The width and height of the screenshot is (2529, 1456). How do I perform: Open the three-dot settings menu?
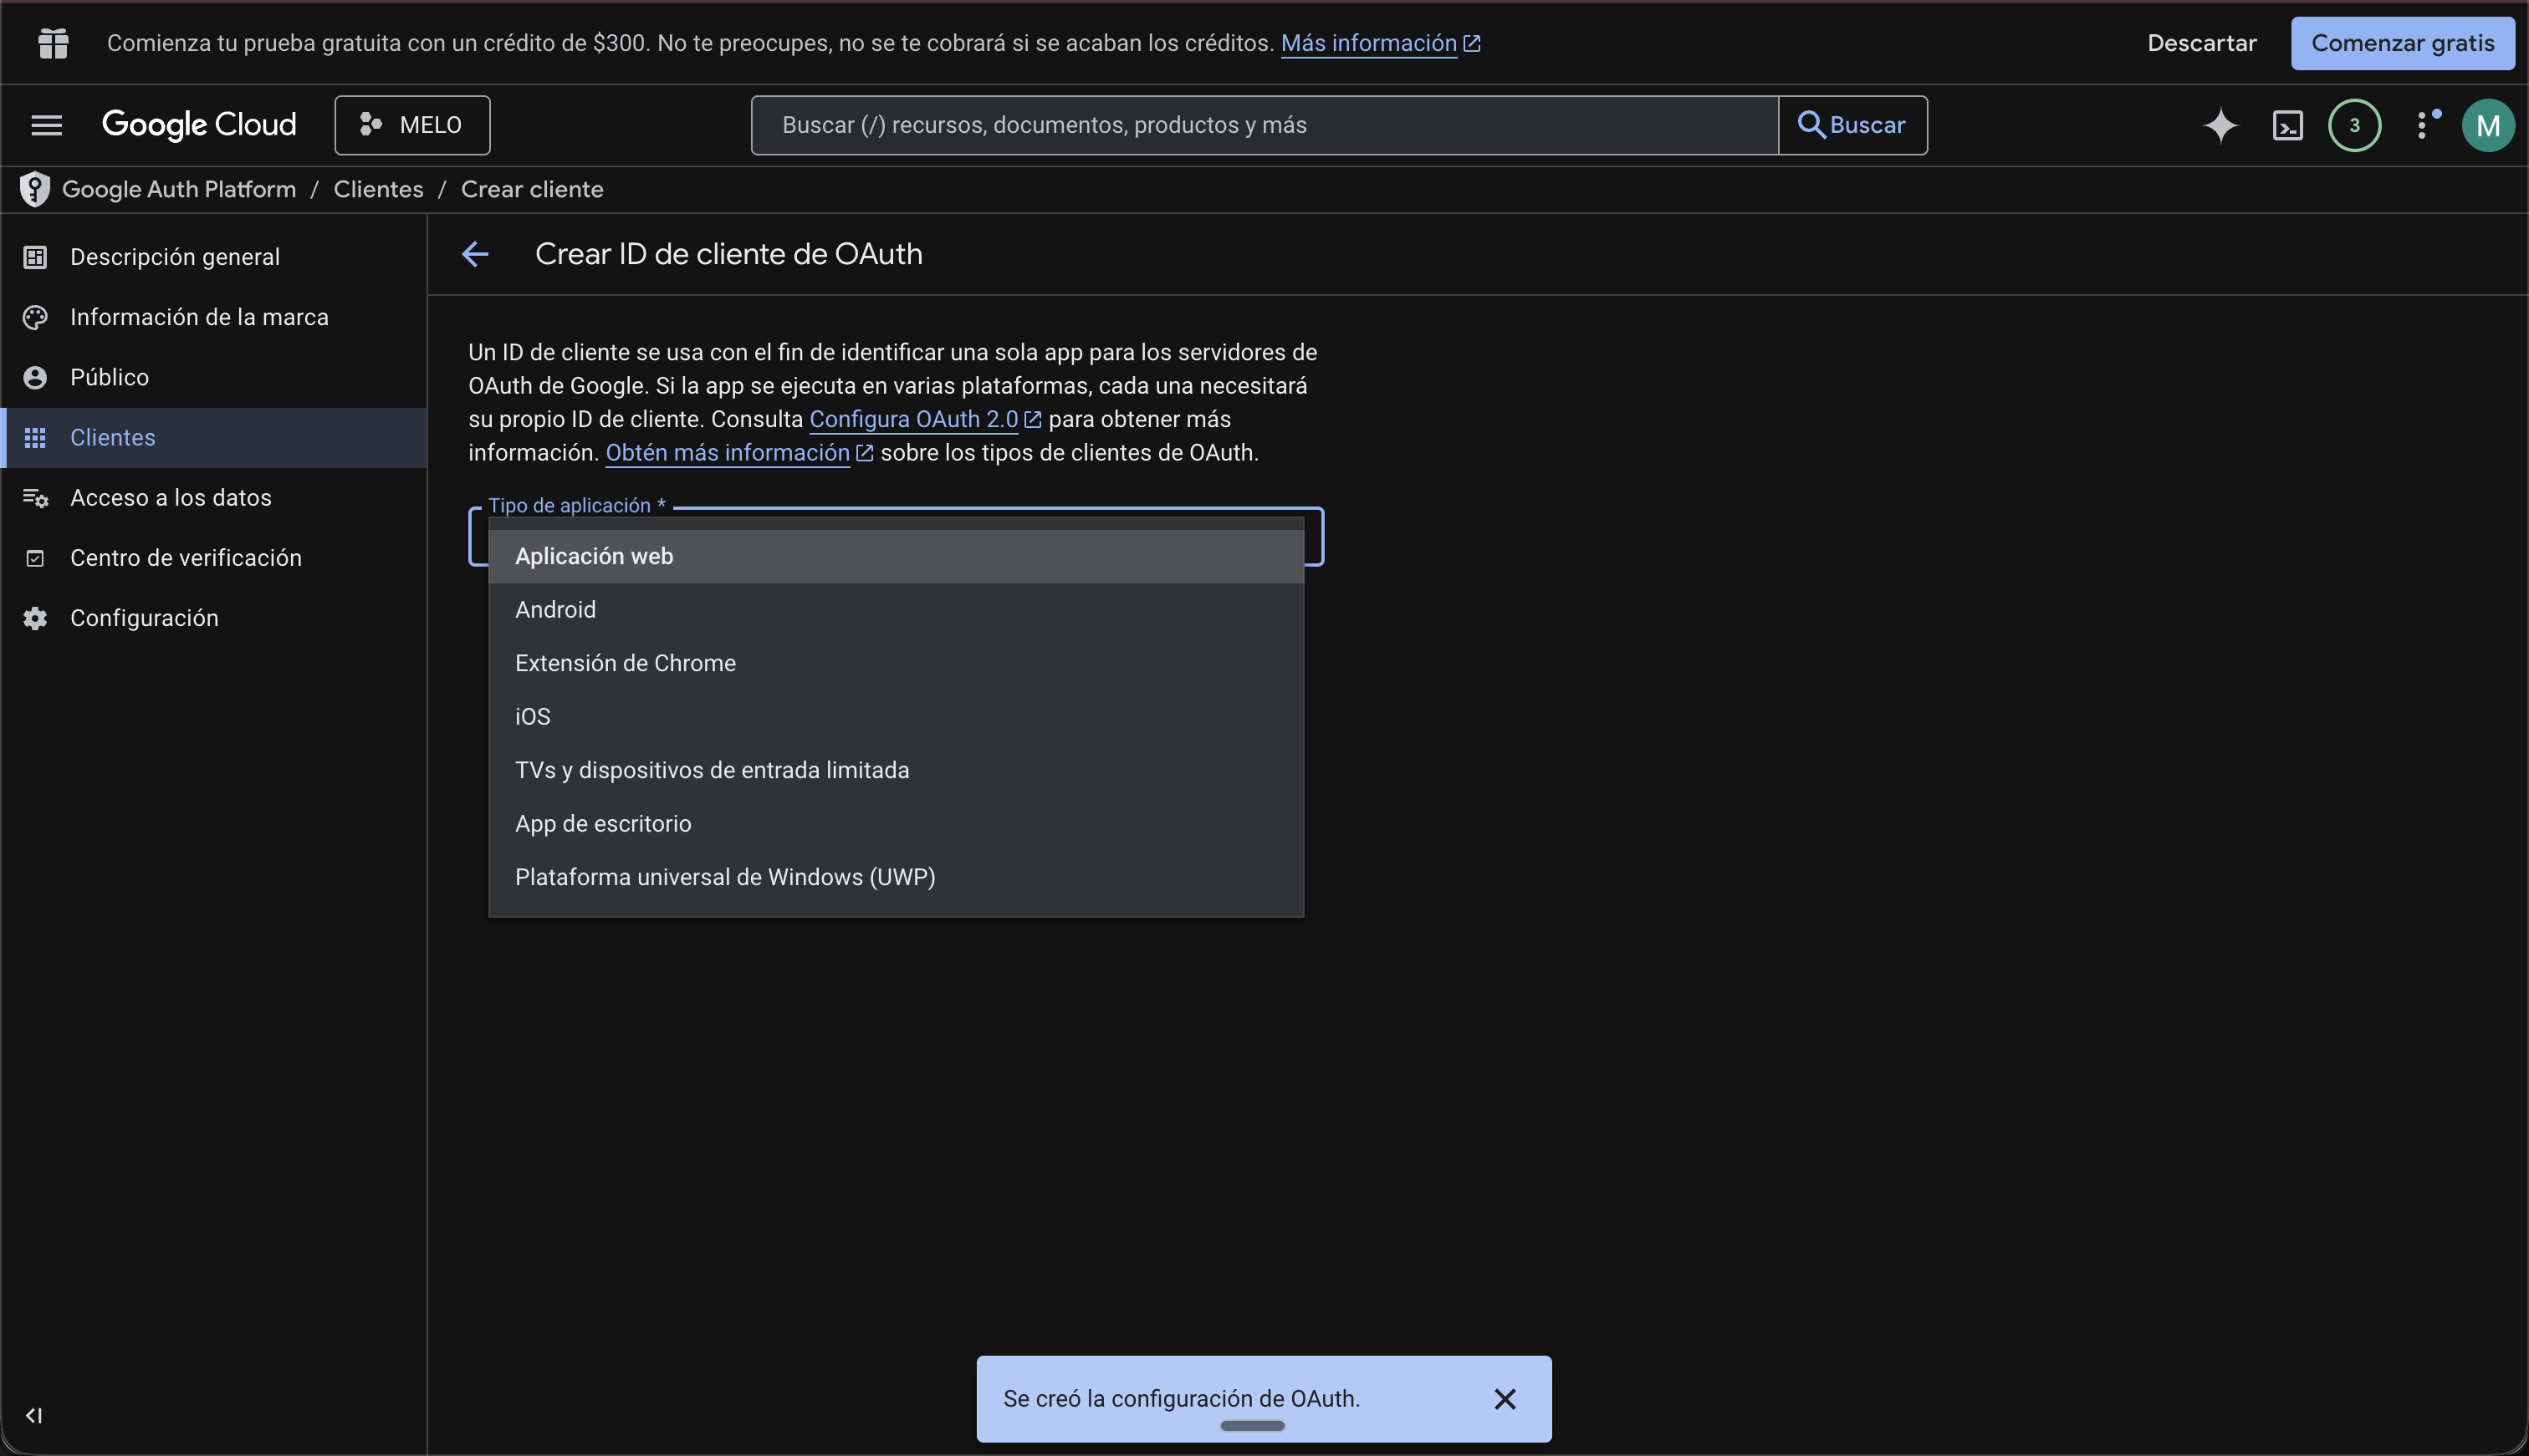[x=2422, y=125]
